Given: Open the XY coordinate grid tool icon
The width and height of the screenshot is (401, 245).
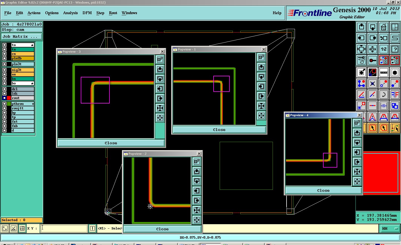Looking at the screenshot, I should (395, 27).
